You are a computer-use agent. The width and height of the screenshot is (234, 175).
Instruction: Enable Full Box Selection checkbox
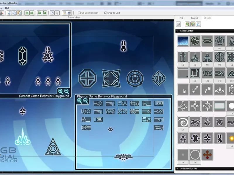tap(79, 13)
